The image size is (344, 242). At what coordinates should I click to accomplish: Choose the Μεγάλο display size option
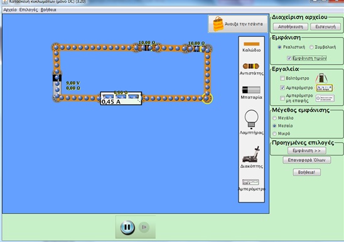click(274, 118)
